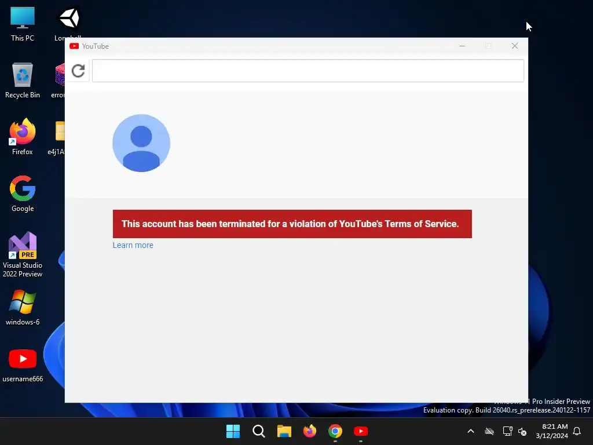This screenshot has width=593, height=445.
Task: Open network status tray icon
Action: click(x=507, y=431)
